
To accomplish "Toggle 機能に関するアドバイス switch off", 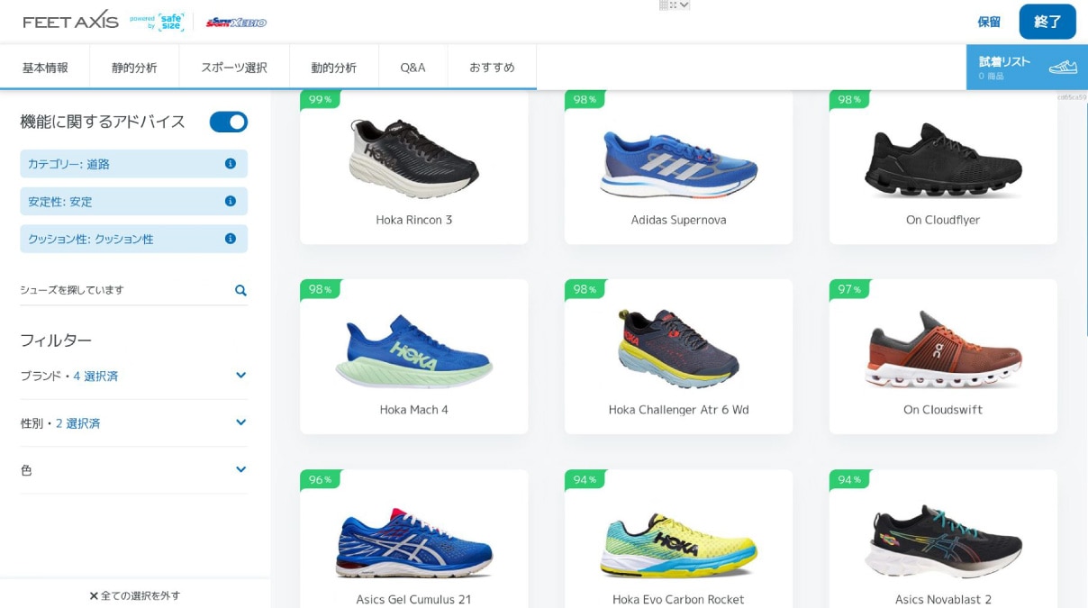I will [x=229, y=122].
